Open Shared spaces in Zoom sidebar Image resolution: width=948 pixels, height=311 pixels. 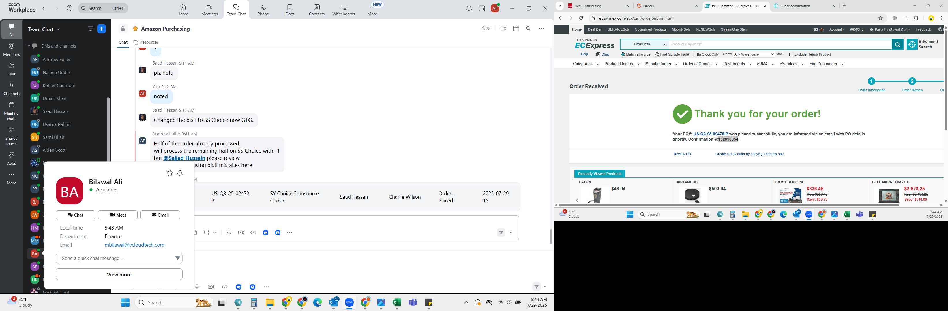[12, 136]
